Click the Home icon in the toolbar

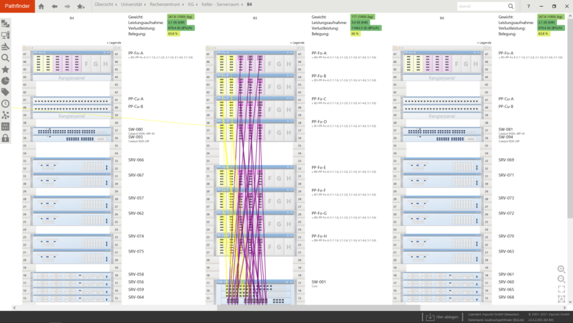tap(41, 6)
